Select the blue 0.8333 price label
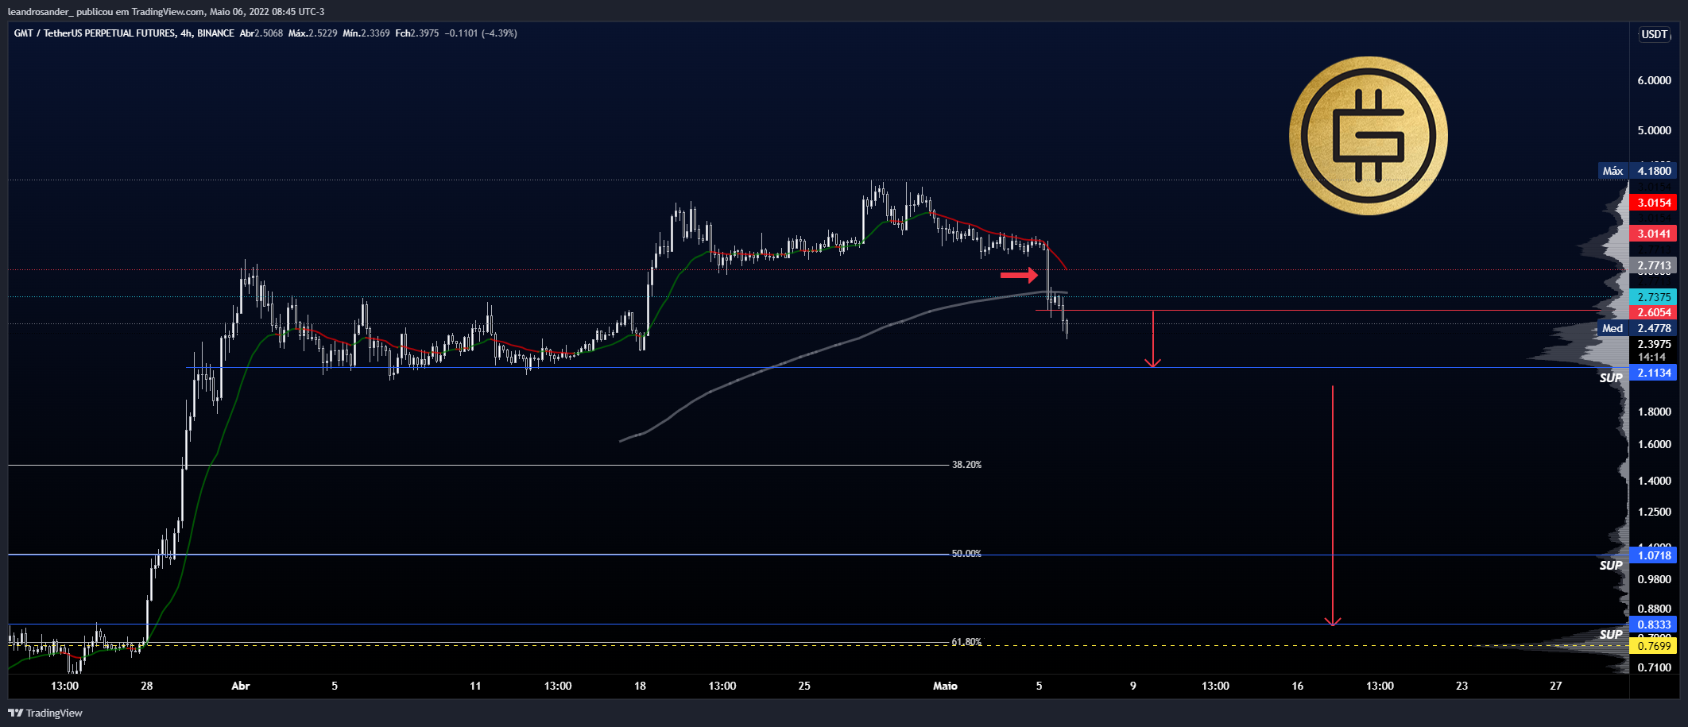 tap(1653, 625)
